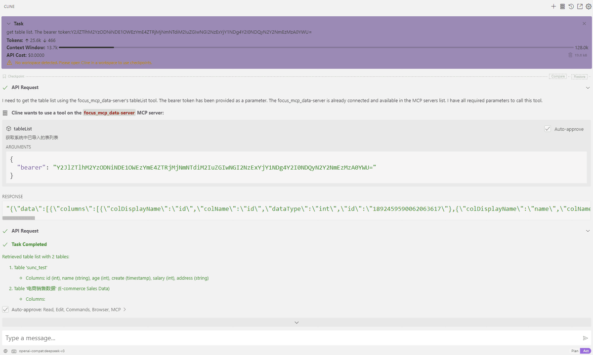The height and width of the screenshot is (355, 593).
Task: Send message with paper plane icon
Action: click(x=586, y=338)
